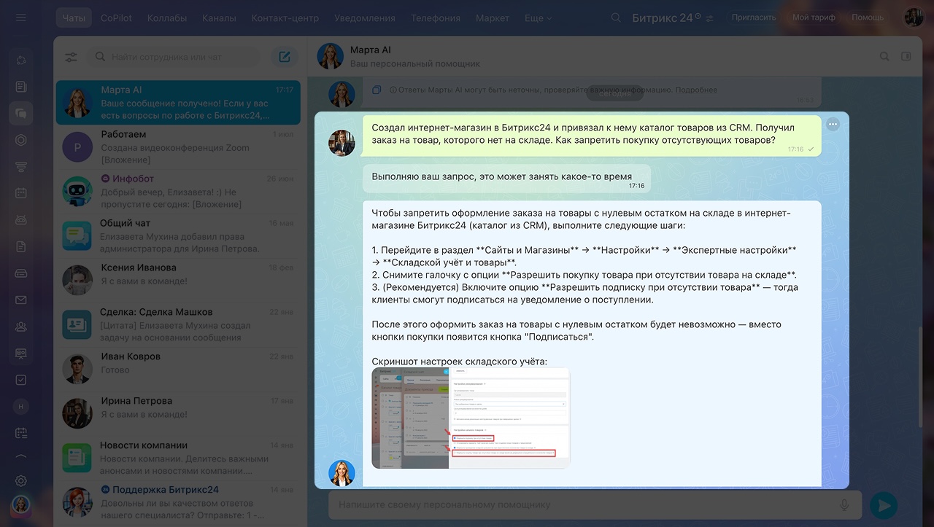Click the message input field
Image resolution: width=934 pixels, height=527 pixels.
click(x=584, y=504)
